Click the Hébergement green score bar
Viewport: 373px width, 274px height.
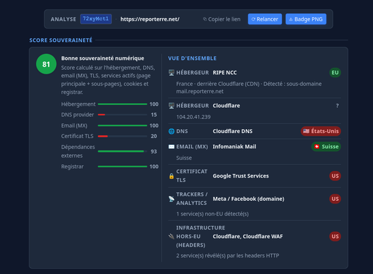point(123,104)
